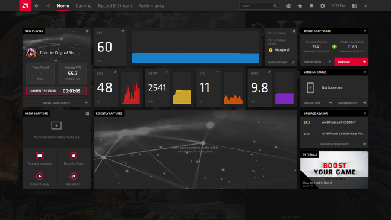Click the AMD Radeon RX 5600 XT entry
Image resolution: width=391 pixels, height=220 pixels.
pyautogui.click(x=339, y=122)
